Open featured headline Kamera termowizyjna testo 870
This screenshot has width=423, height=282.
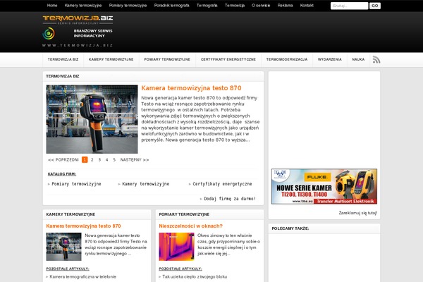(191, 88)
